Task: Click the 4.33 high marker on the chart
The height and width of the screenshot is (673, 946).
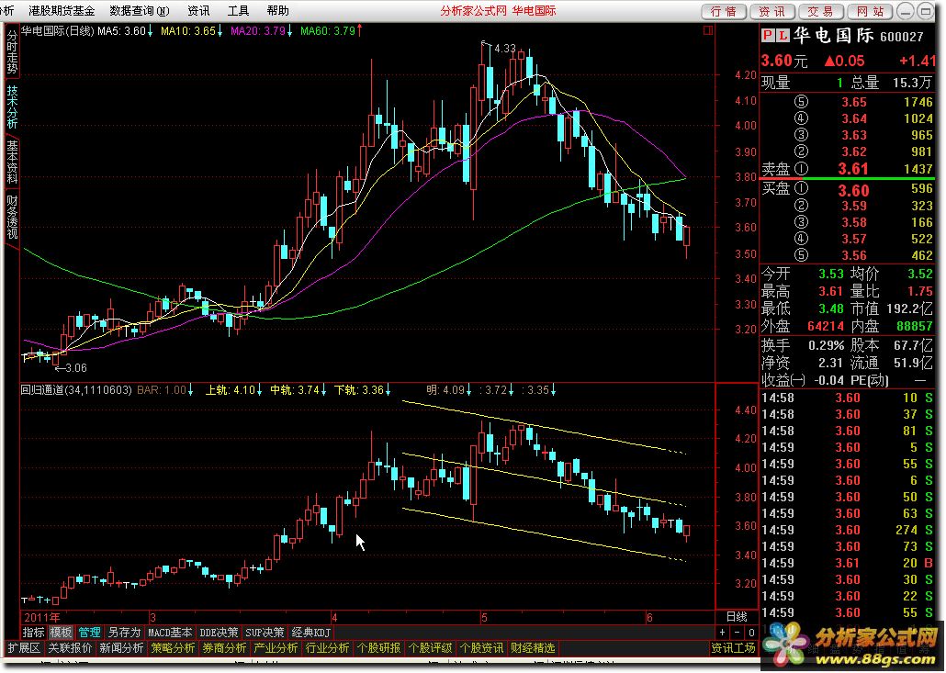Action: click(x=505, y=49)
